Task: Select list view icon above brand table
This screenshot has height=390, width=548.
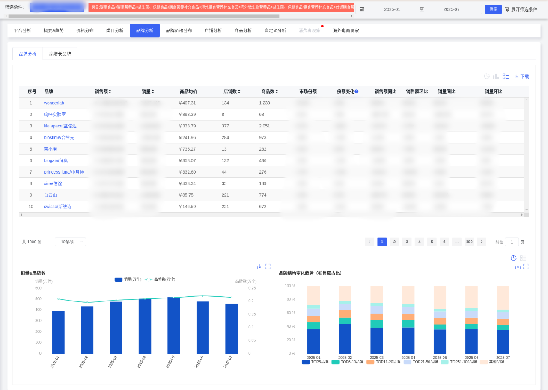Action: (506, 76)
